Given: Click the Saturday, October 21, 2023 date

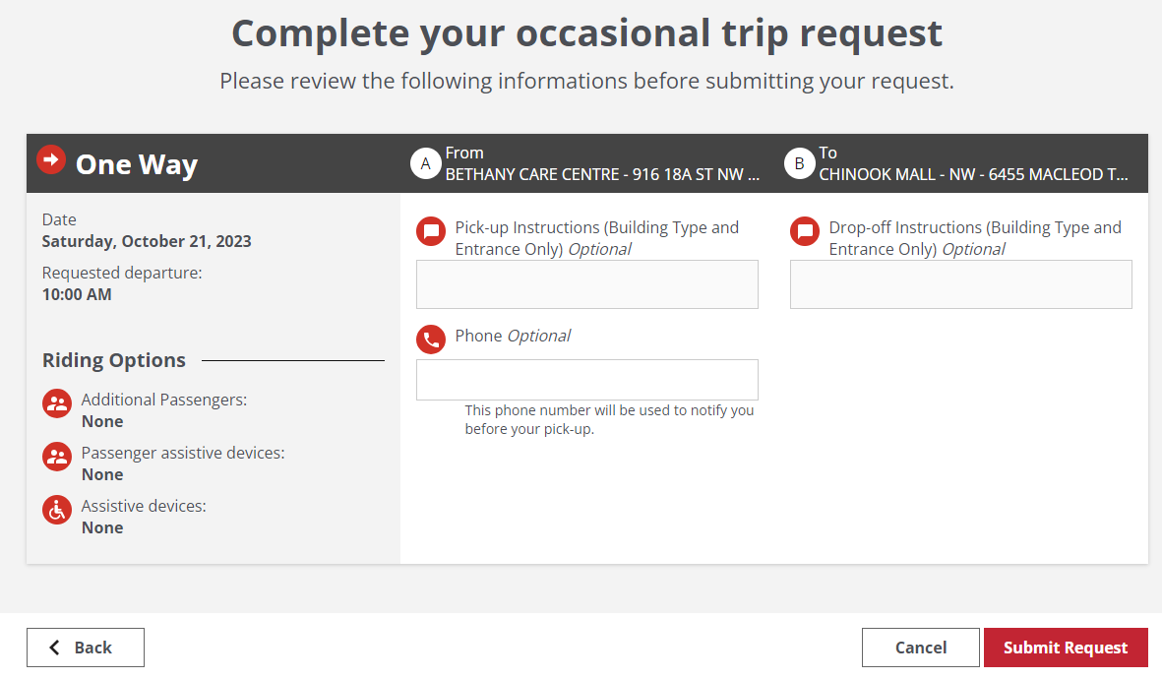Looking at the screenshot, I should [x=147, y=241].
